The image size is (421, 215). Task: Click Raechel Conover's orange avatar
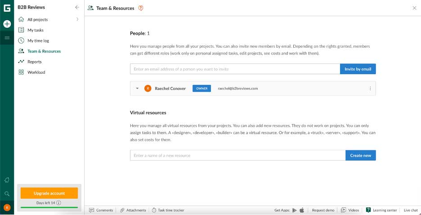[x=148, y=88]
